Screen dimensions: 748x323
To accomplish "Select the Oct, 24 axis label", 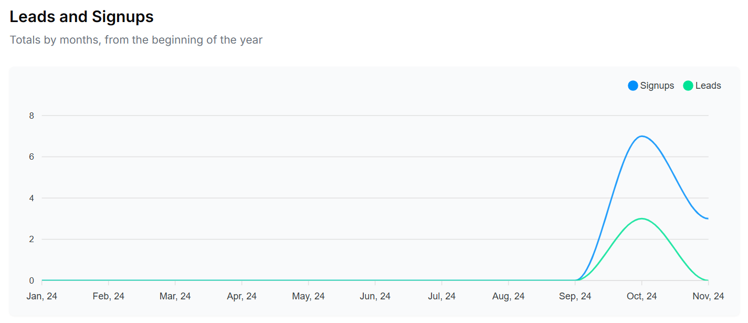I will point(641,296).
